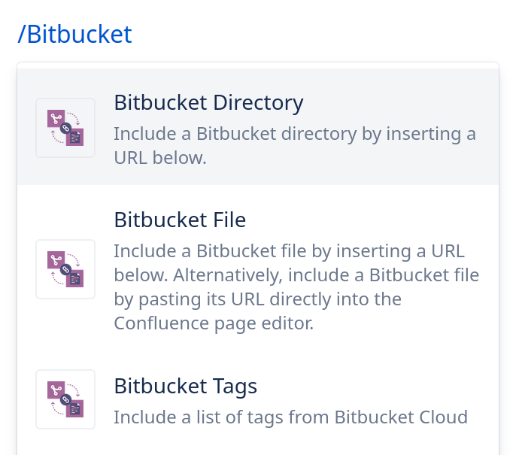Click the "Bitbucket Directory" title text
Viewport: 522px width, 455px height.
(208, 102)
